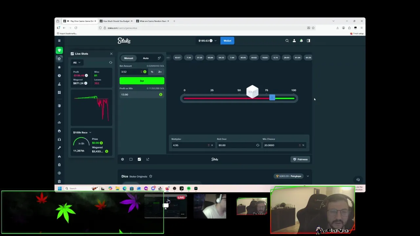Open the hamburger menu in Stake sidebar
The height and width of the screenshot is (236, 420).
59,41
